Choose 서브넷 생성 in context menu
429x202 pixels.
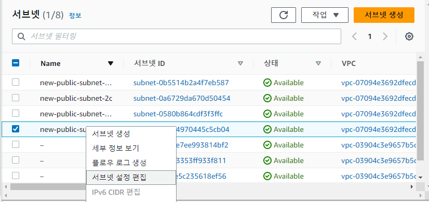pyautogui.click(x=131, y=134)
